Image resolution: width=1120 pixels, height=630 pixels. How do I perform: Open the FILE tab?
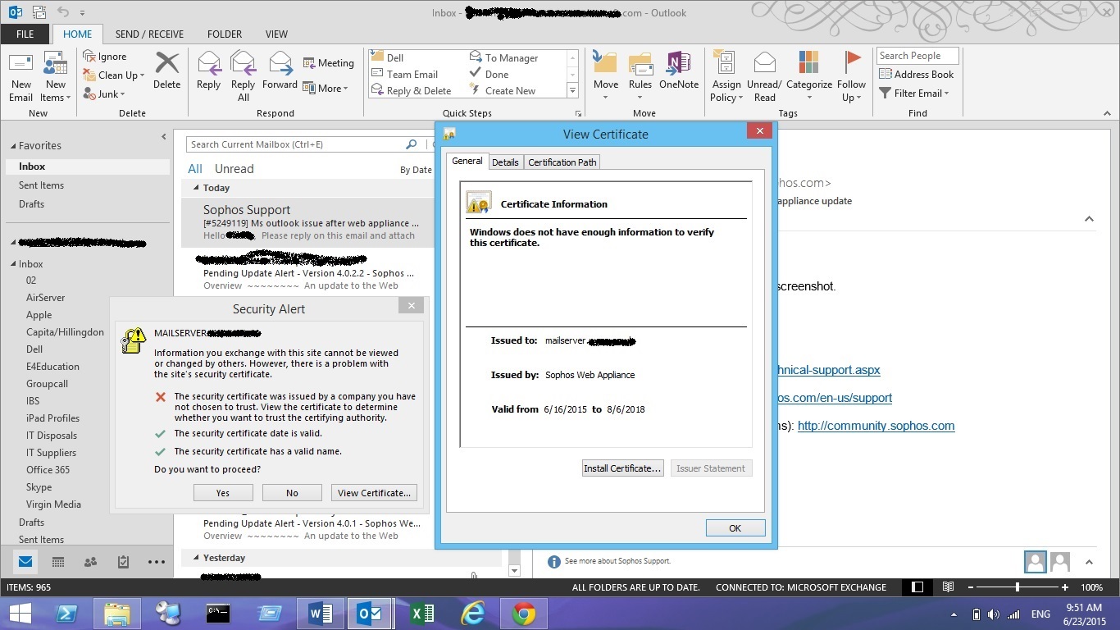pyautogui.click(x=25, y=34)
